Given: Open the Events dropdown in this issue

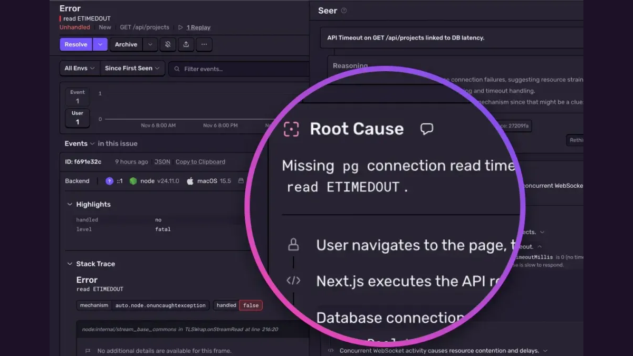Looking at the screenshot, I should 80,143.
